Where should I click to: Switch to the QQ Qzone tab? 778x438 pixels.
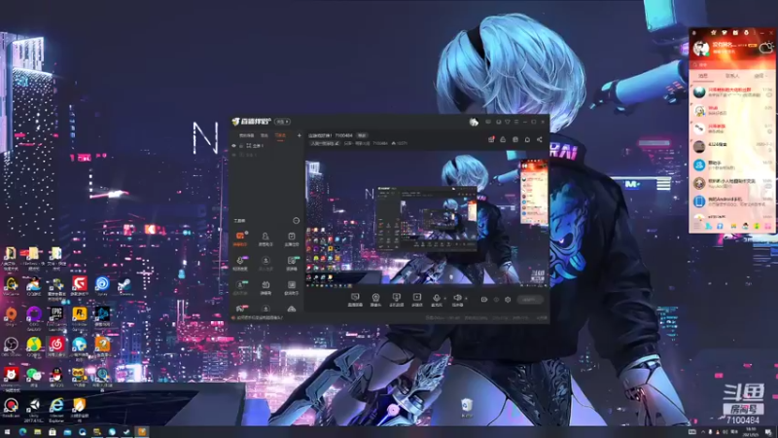click(760, 76)
